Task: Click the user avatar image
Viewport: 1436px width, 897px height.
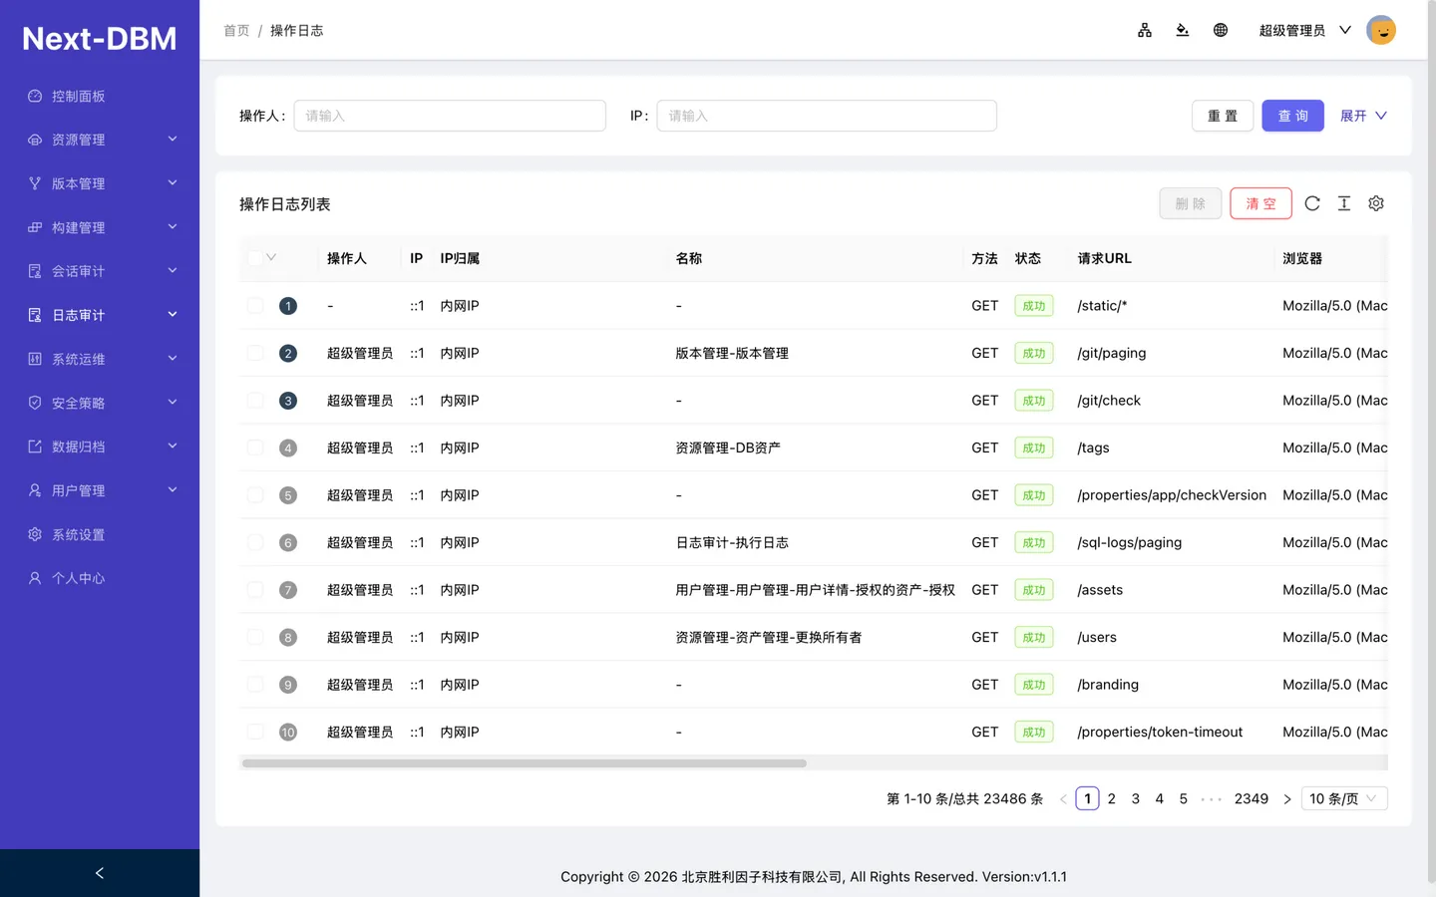Action: coord(1381,30)
